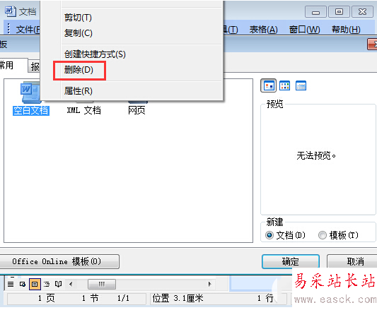This screenshot has height=310, width=377.
Task: Click the 位置 3.1厘米 status entry
Action: 178,299
